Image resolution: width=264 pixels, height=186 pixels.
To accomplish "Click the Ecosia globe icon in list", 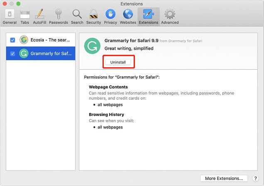I will (x=24, y=40).
